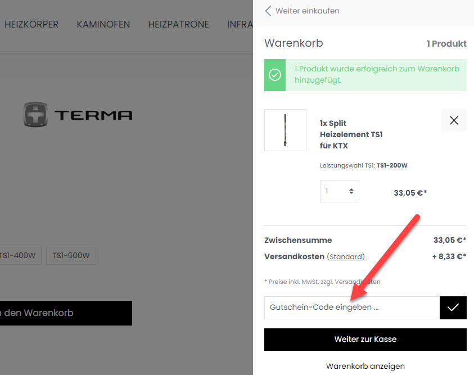Open the quantity selector dropdown
Screen dimensions: 474x375
pos(339,191)
